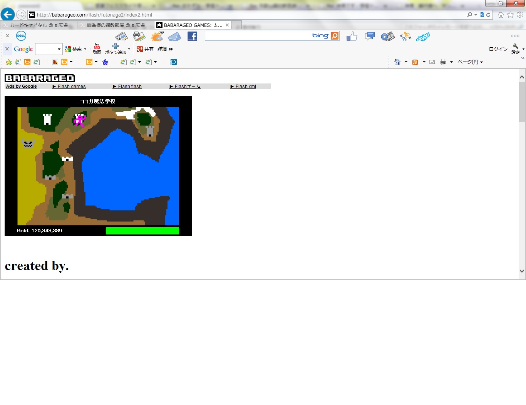Open the translator icon in Bing bar
The width and height of the screenshot is (526, 405).
tap(405, 37)
